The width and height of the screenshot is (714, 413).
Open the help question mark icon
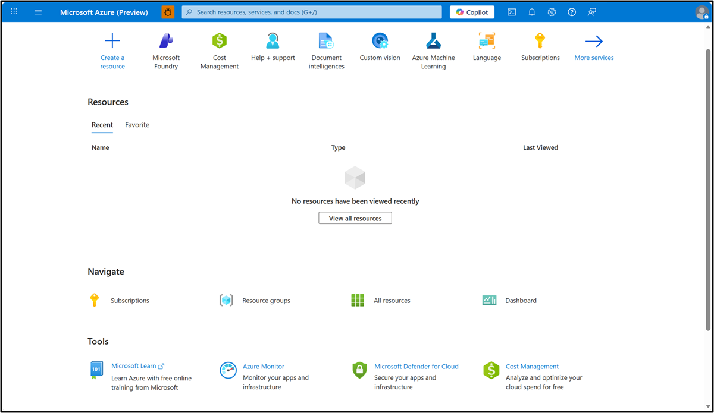click(x=572, y=12)
